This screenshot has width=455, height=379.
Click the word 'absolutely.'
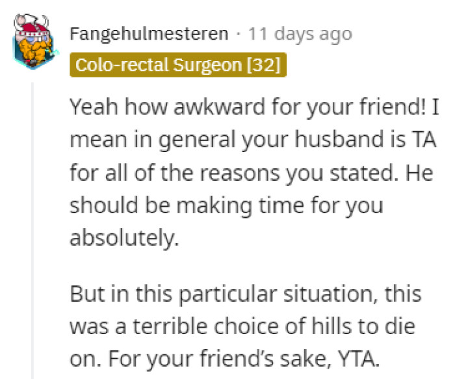[x=124, y=239]
